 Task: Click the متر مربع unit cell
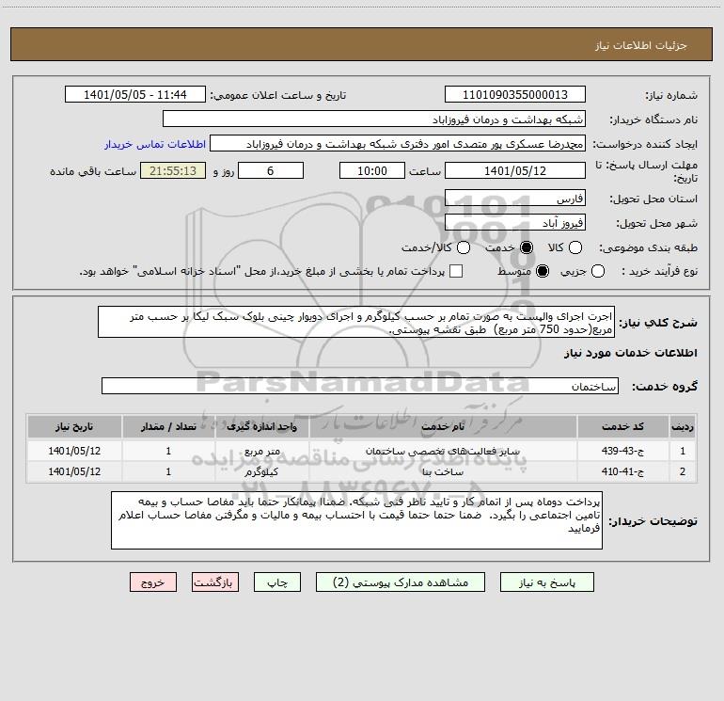261,451
